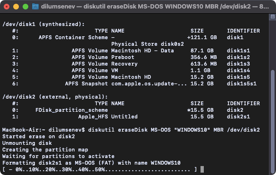Click the yellow minimize window button

tap(16, 7)
